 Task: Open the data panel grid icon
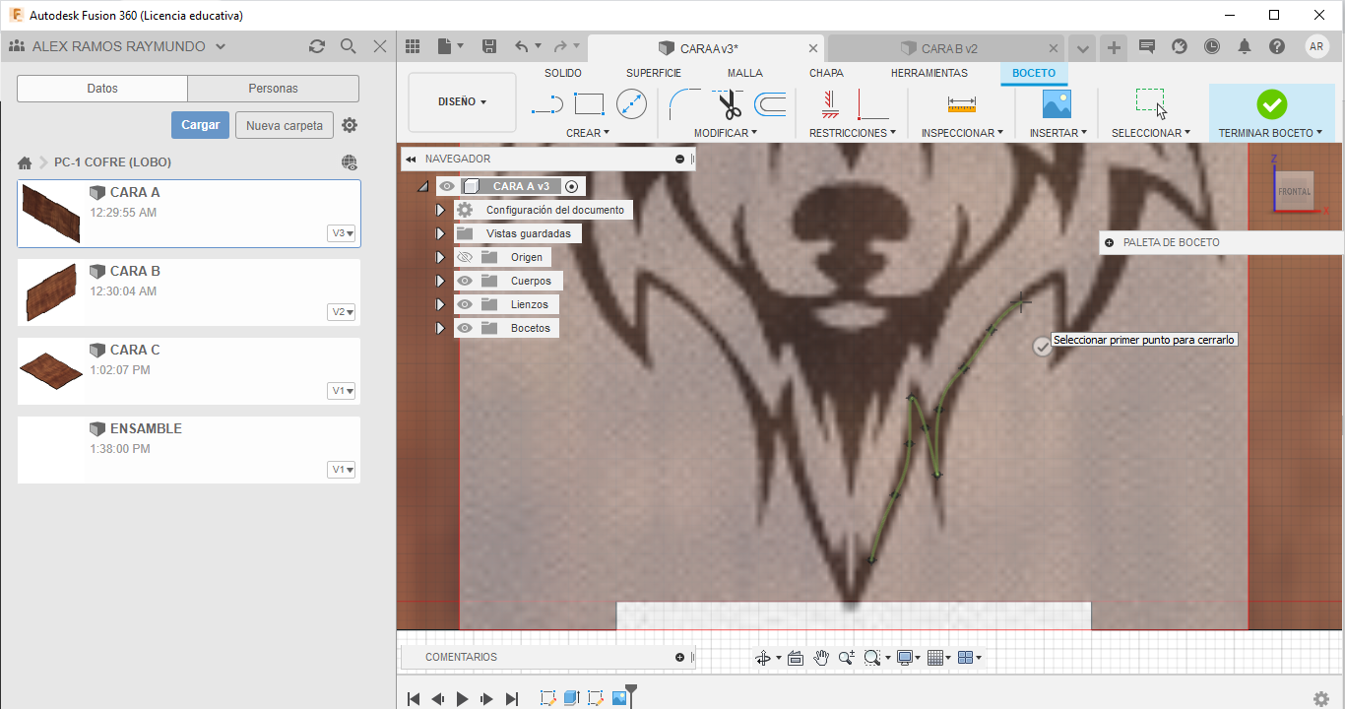coord(413,46)
